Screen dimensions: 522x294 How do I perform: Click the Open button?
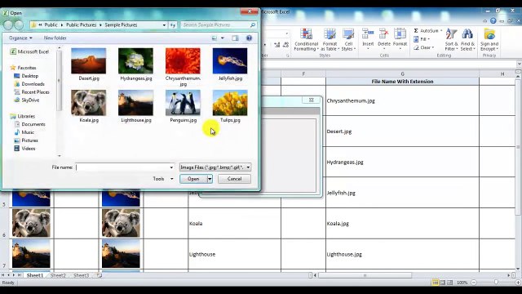[x=193, y=179]
